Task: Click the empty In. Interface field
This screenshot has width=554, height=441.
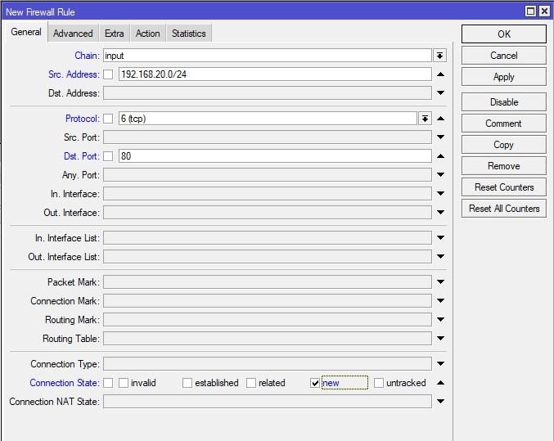Action: (x=268, y=194)
